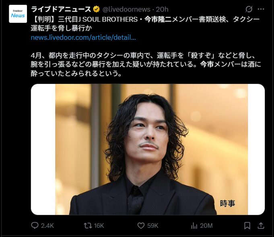Click the 20M views count
274x237 pixels.
(x=206, y=226)
